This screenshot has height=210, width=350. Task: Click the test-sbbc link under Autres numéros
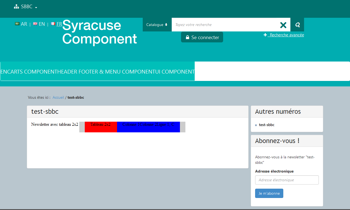pos(267,125)
